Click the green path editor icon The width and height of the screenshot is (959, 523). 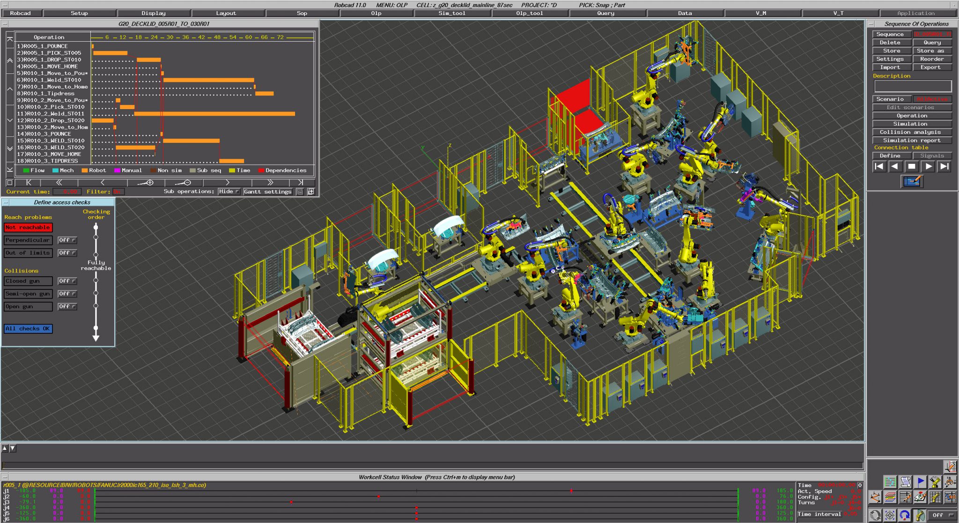tap(890, 481)
